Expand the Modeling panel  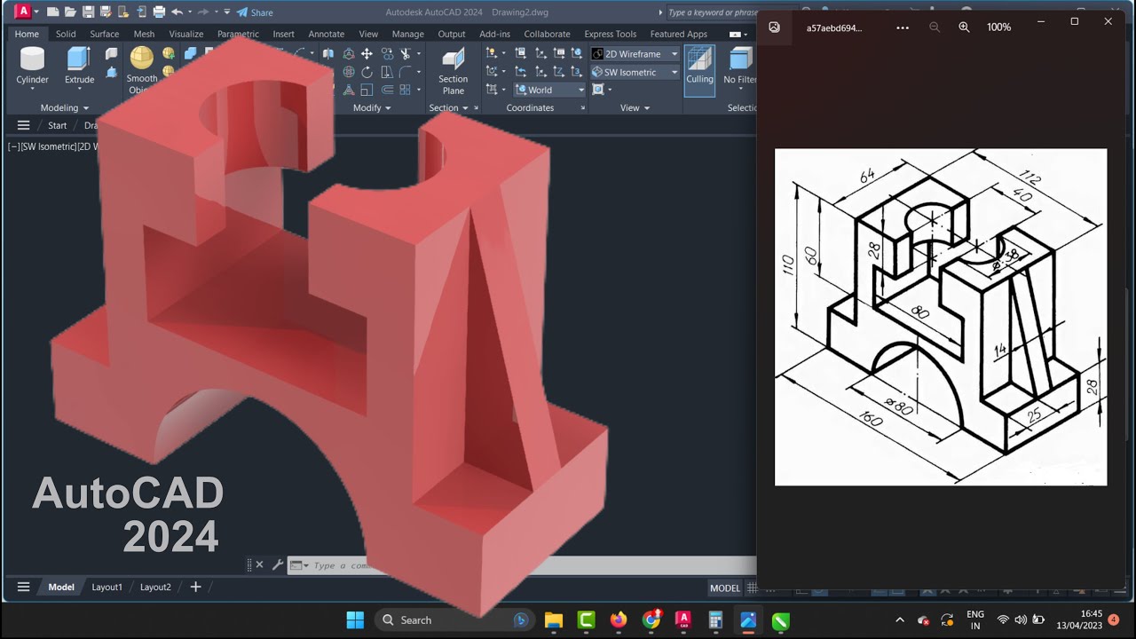click(65, 107)
